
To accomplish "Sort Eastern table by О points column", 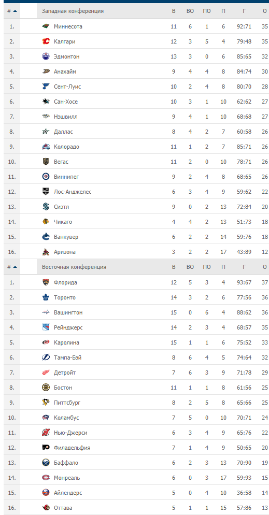I will click(x=265, y=267).
